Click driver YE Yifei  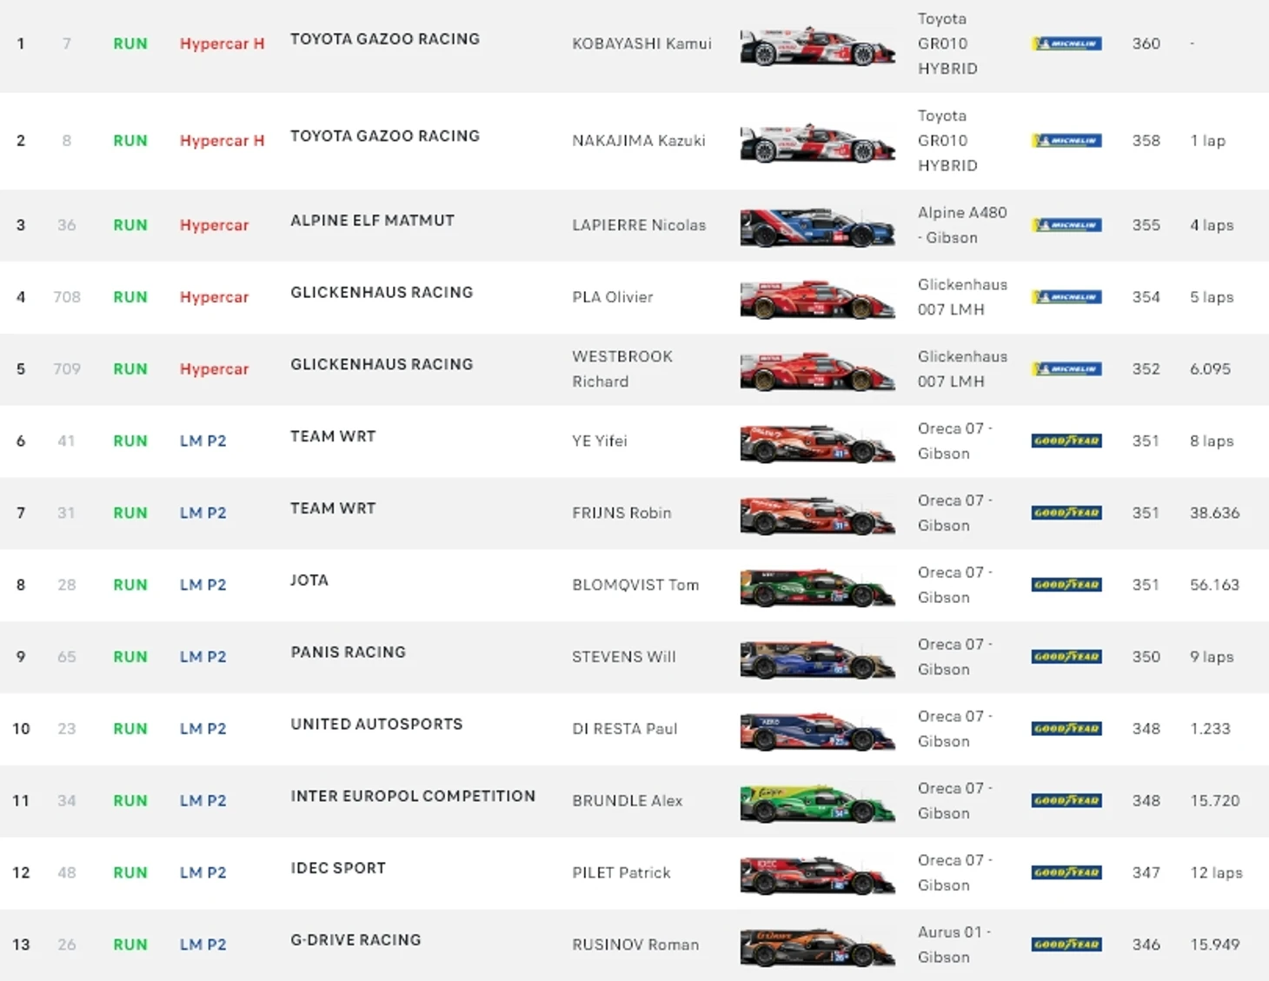600,441
